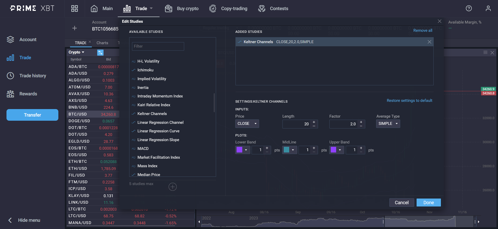Select the MidLine teal color swatch

[286, 150]
